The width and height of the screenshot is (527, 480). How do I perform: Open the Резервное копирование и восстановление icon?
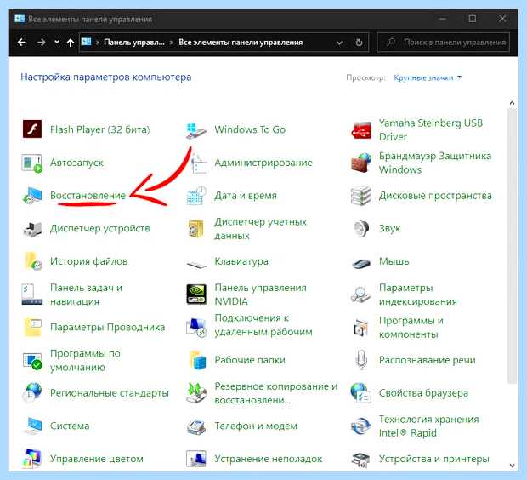click(196, 392)
